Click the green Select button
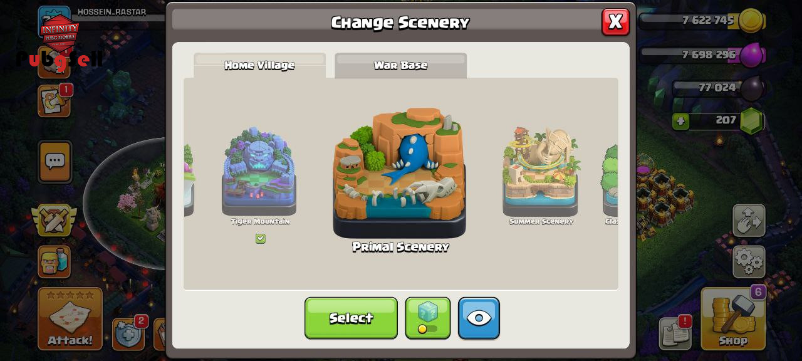 click(351, 318)
